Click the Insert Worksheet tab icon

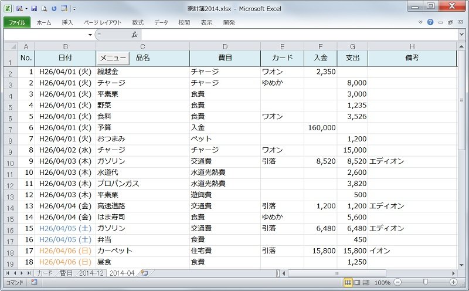(144, 273)
